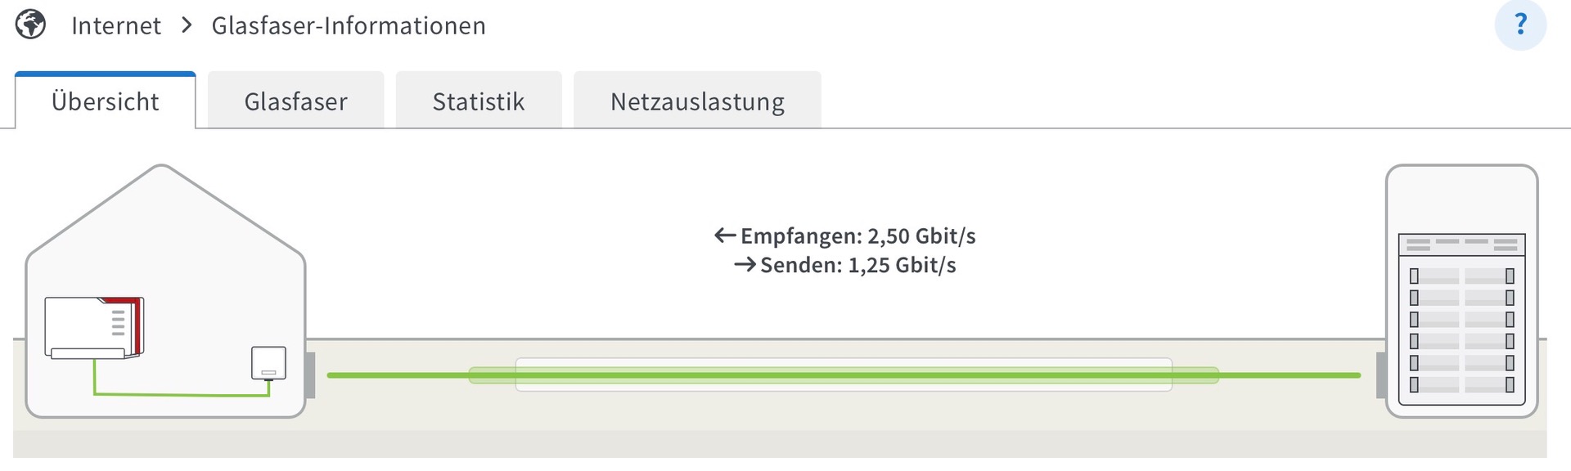Screen dimensions: 1571x471
Task: Click the Senden 1,25 Gbit/s label
Action: [858, 265]
